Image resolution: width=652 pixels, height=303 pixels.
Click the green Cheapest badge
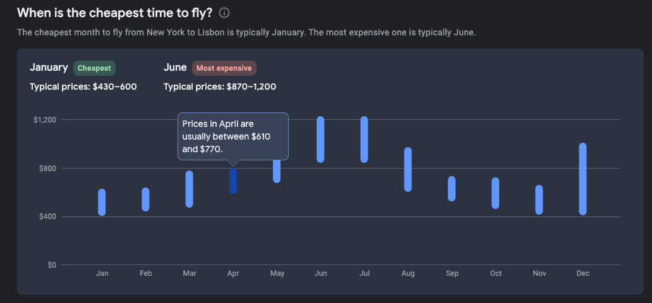(x=94, y=68)
